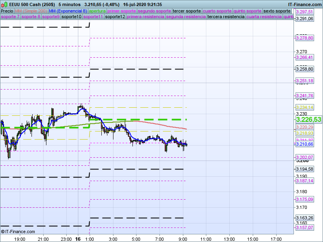This screenshot has height=242, width=323.
Task: Click the chart icon beside EEUU 500 Cash
Action: [4, 4]
